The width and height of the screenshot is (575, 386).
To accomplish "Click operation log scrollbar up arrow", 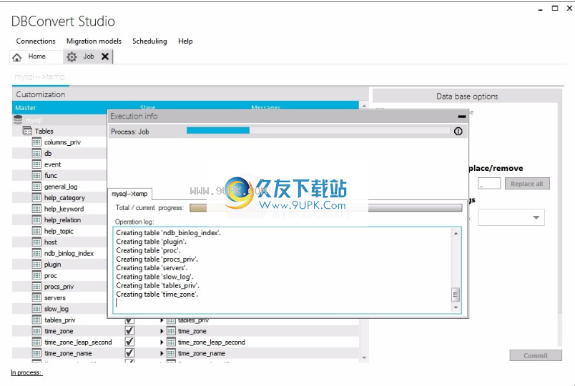I will click(x=456, y=233).
